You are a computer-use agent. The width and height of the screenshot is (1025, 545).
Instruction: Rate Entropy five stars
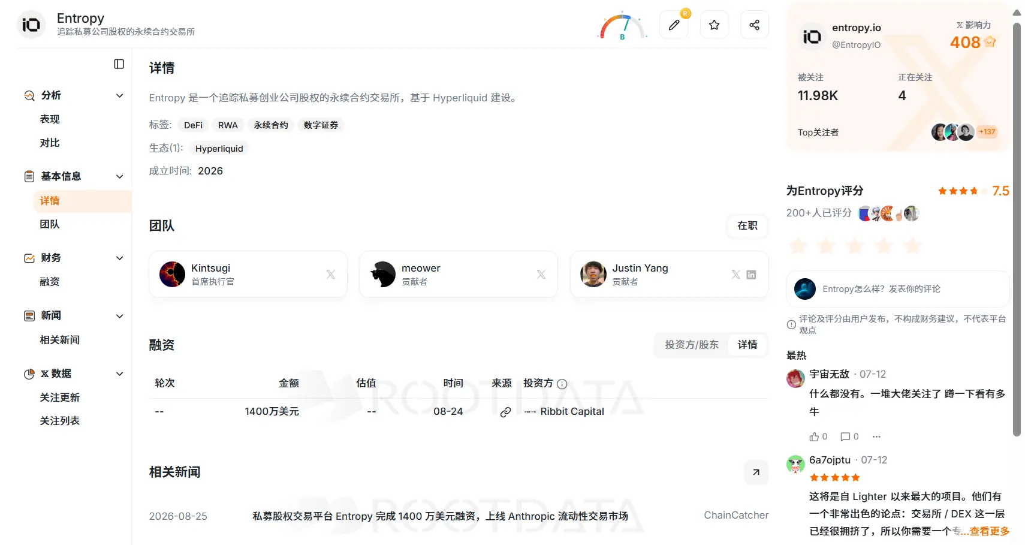912,245
